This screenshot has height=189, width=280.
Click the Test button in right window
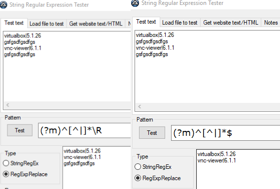[x=152, y=133]
